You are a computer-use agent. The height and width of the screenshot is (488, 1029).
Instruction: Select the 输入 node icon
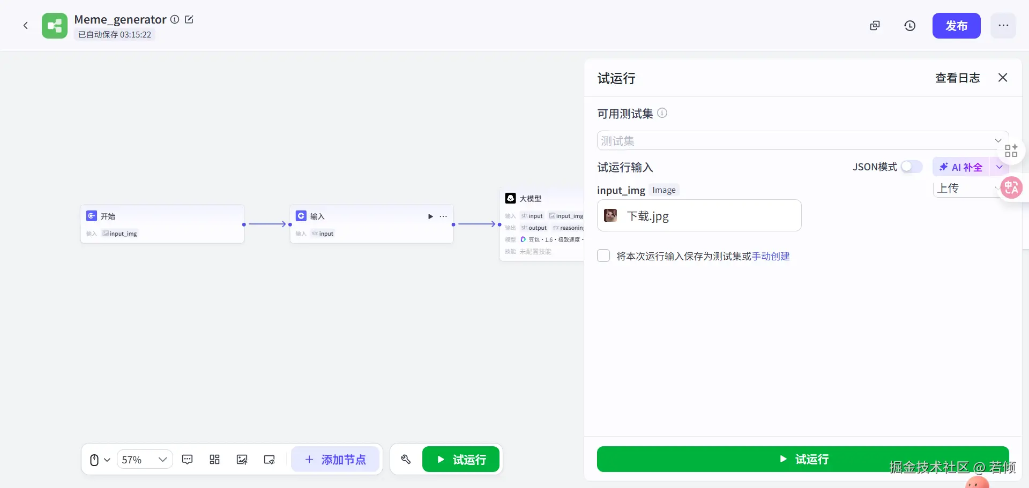pyautogui.click(x=301, y=216)
